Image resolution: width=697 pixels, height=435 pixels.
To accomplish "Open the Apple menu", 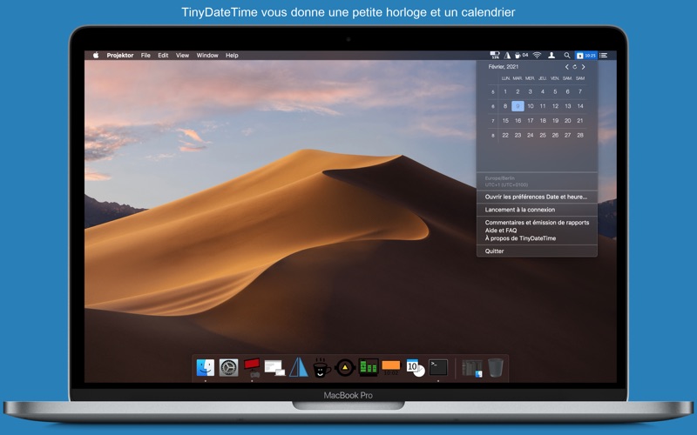I will (x=96, y=55).
